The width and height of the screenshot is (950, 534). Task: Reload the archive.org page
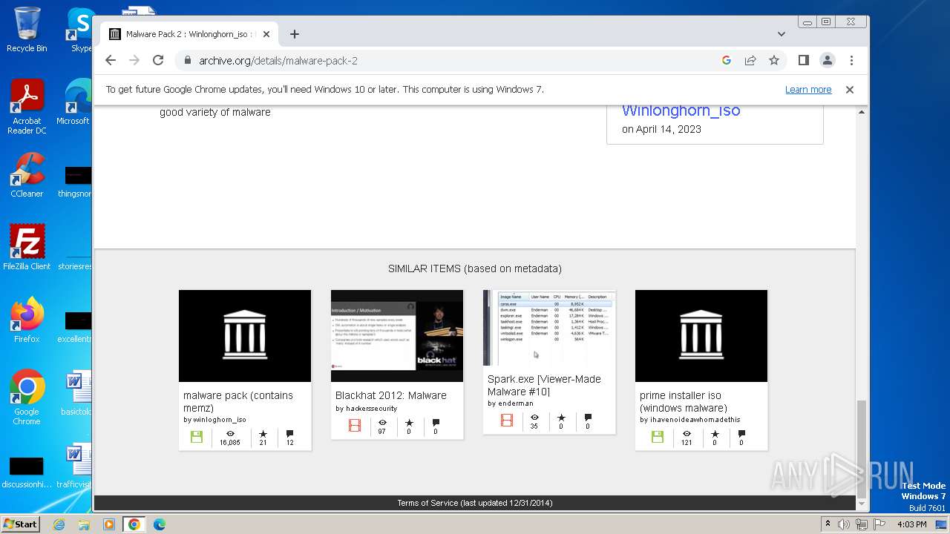(158, 60)
